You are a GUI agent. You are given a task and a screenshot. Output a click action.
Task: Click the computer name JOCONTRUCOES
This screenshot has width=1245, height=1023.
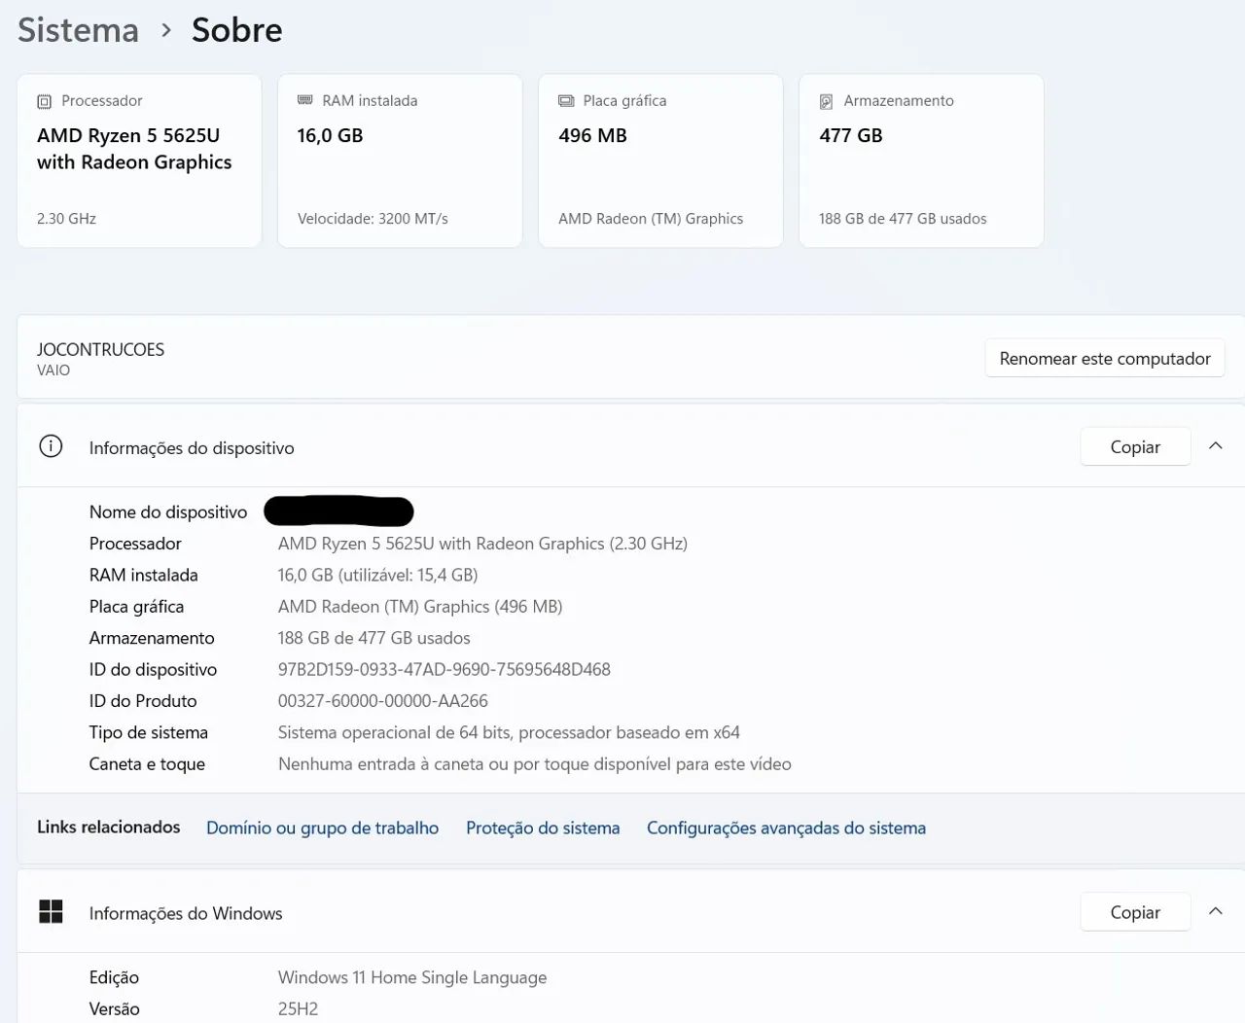[100, 349]
